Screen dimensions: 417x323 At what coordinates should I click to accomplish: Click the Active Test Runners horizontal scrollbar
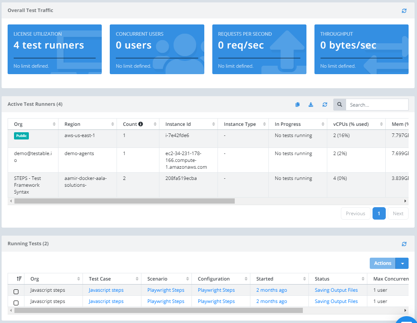tap(125, 201)
